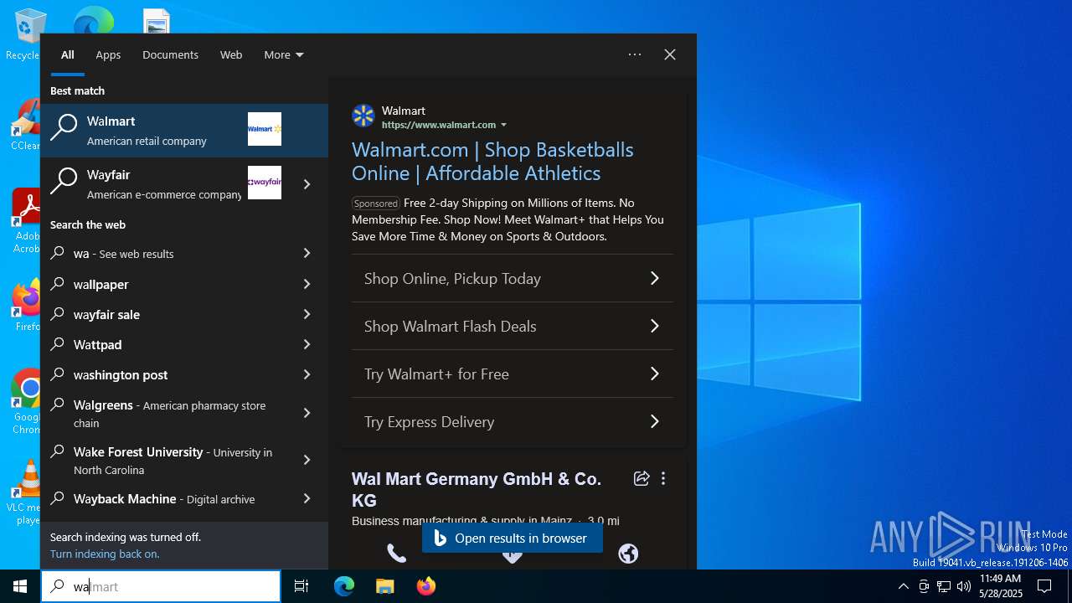Viewport: 1072px width, 603px height.
Task: Click the website globe icon
Action: pos(628,553)
